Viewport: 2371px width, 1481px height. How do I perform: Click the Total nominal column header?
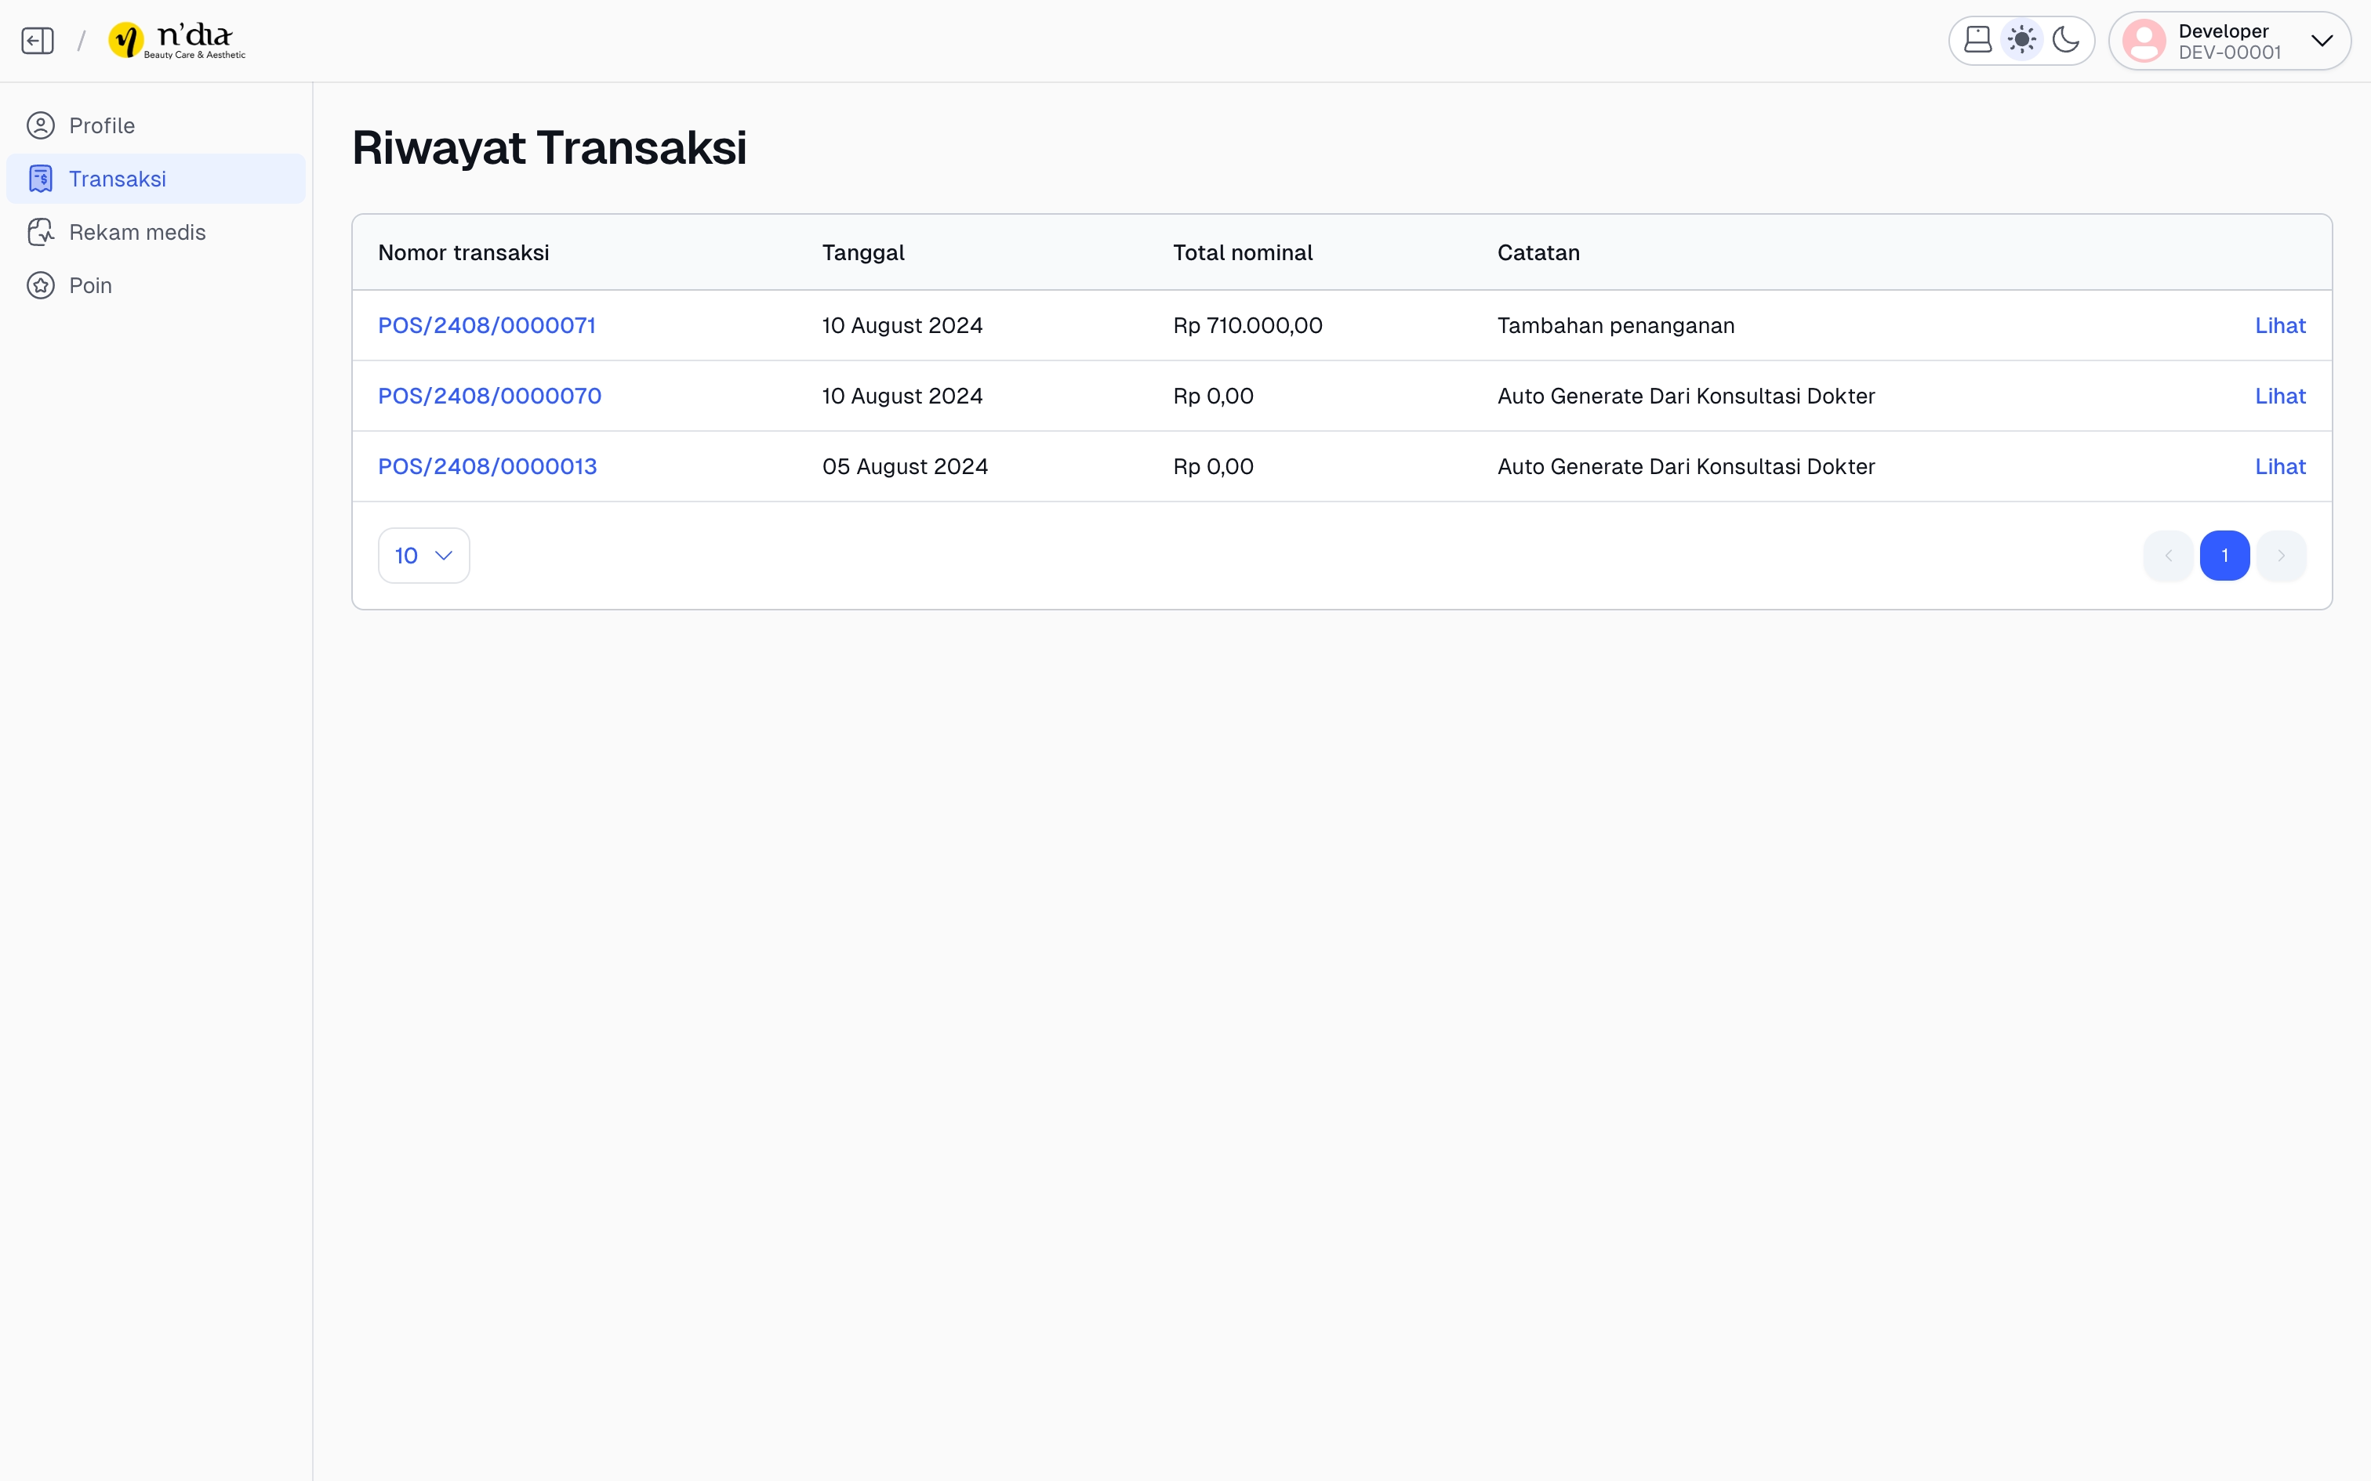coord(1242,252)
